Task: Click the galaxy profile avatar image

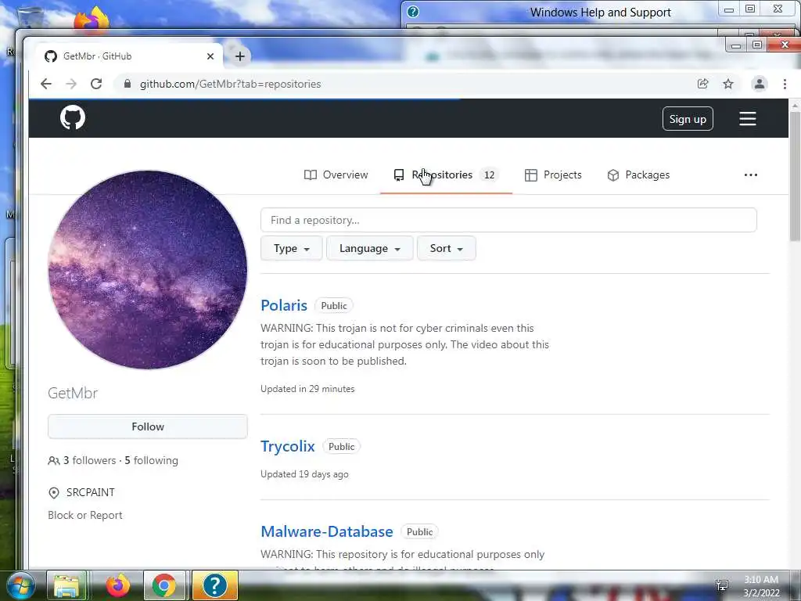Action: coord(148,270)
